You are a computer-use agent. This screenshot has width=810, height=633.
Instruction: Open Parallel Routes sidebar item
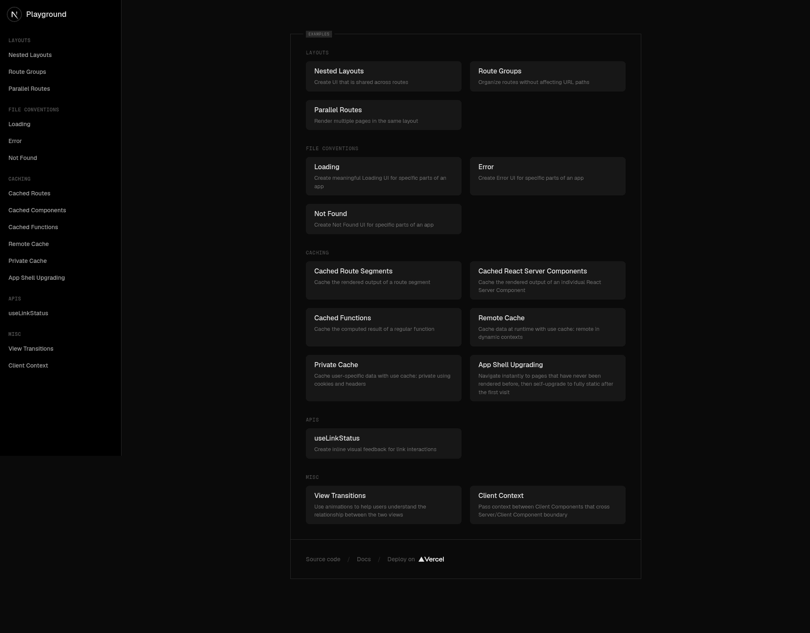click(x=29, y=89)
